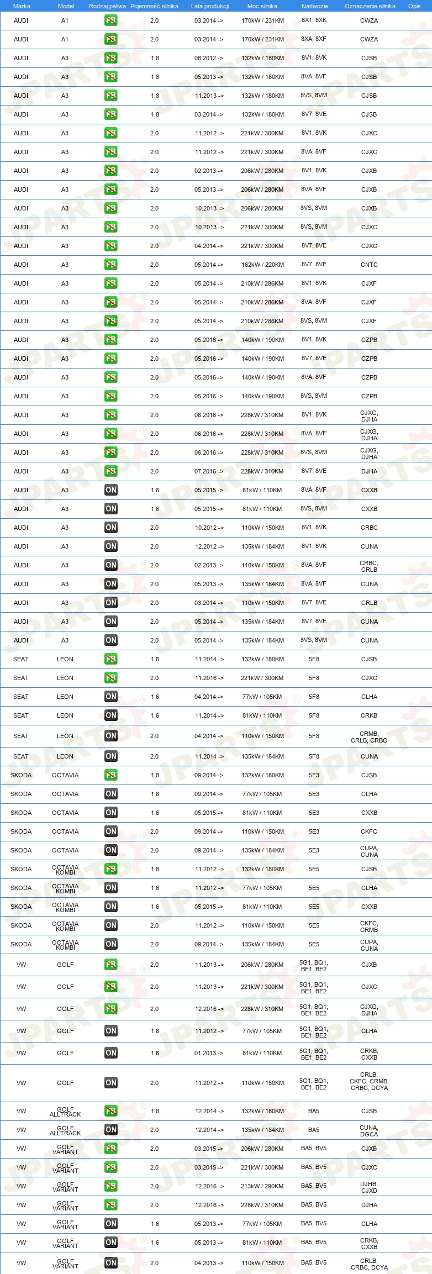Image resolution: width=432 pixels, height=1274 pixels.
Task: Select the 213kW / 290KM power cell
Action: pos(262,1186)
